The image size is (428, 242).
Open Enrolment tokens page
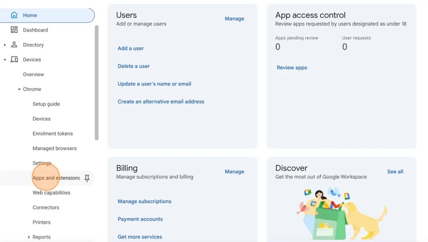pos(53,133)
